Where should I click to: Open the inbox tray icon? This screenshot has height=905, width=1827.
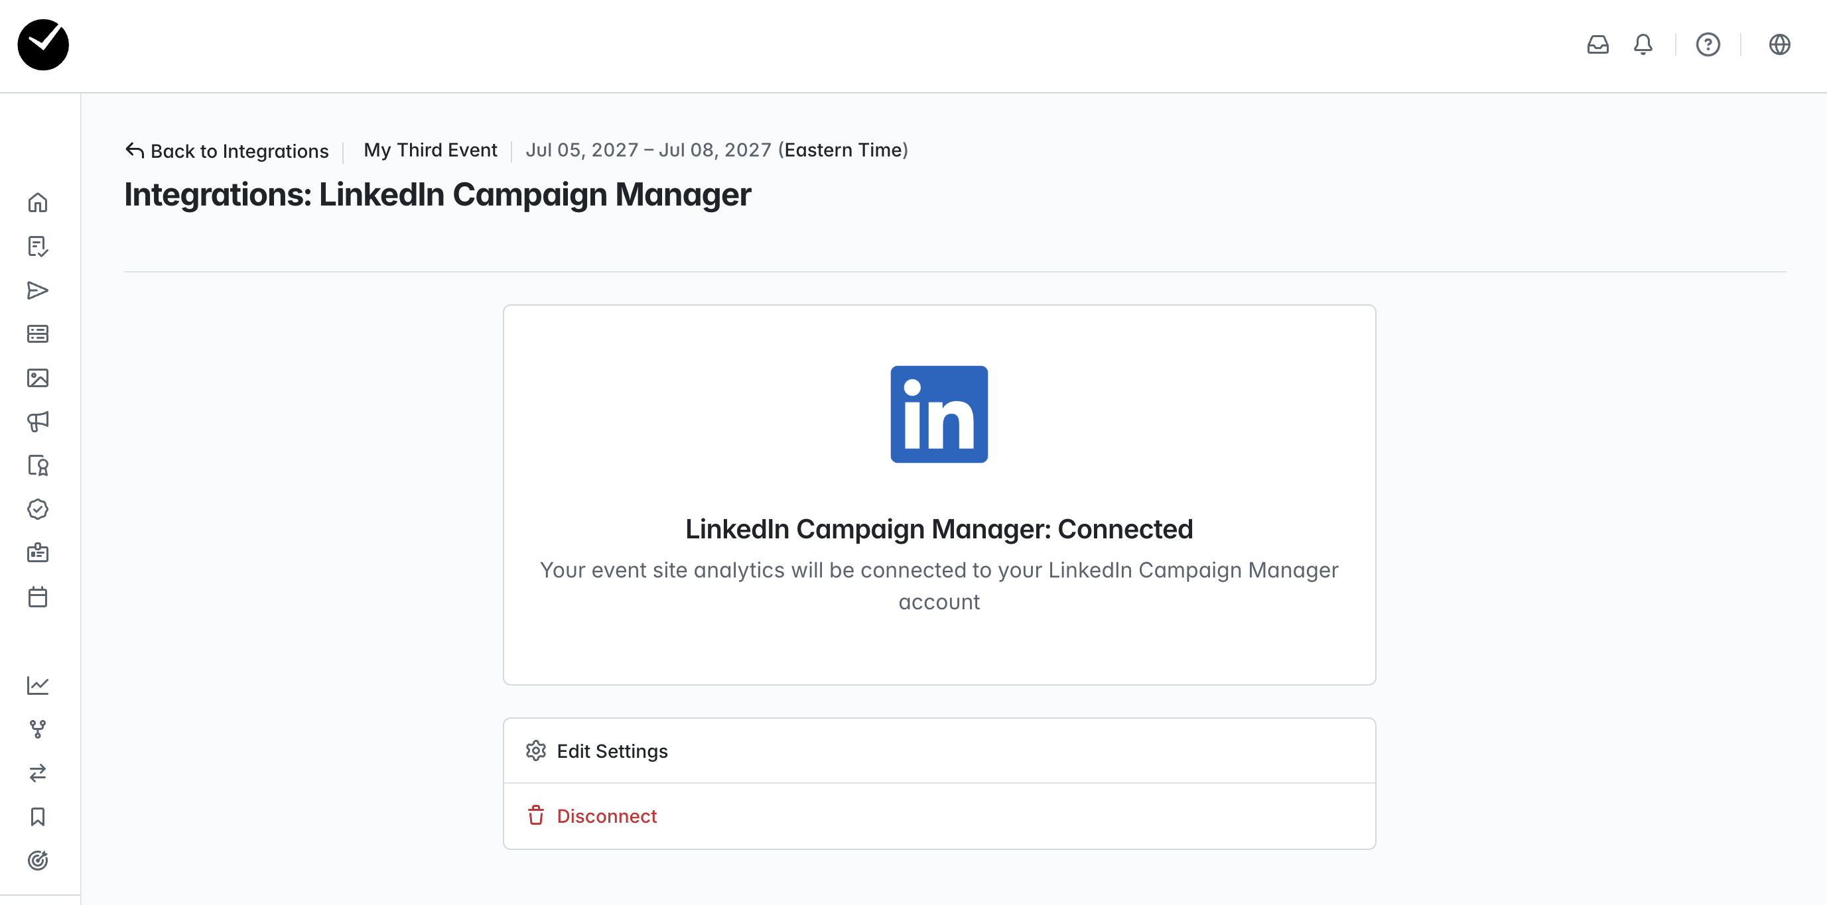1598,44
